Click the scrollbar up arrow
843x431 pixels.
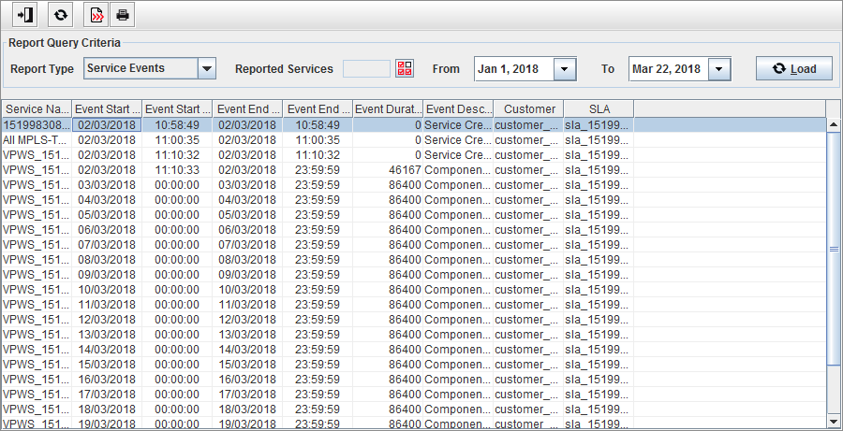[x=833, y=125]
